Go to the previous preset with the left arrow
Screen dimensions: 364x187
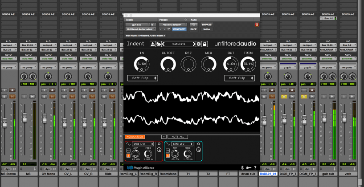click(x=163, y=44)
